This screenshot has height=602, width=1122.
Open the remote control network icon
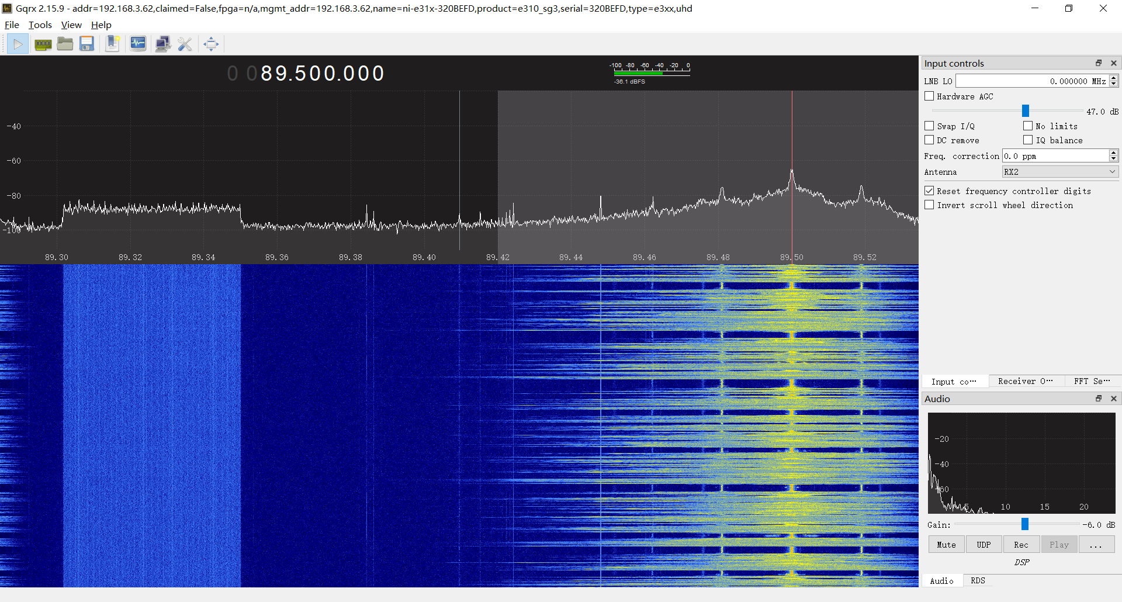point(163,44)
